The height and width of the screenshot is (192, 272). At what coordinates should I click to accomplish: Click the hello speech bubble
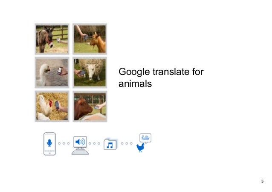(145, 138)
